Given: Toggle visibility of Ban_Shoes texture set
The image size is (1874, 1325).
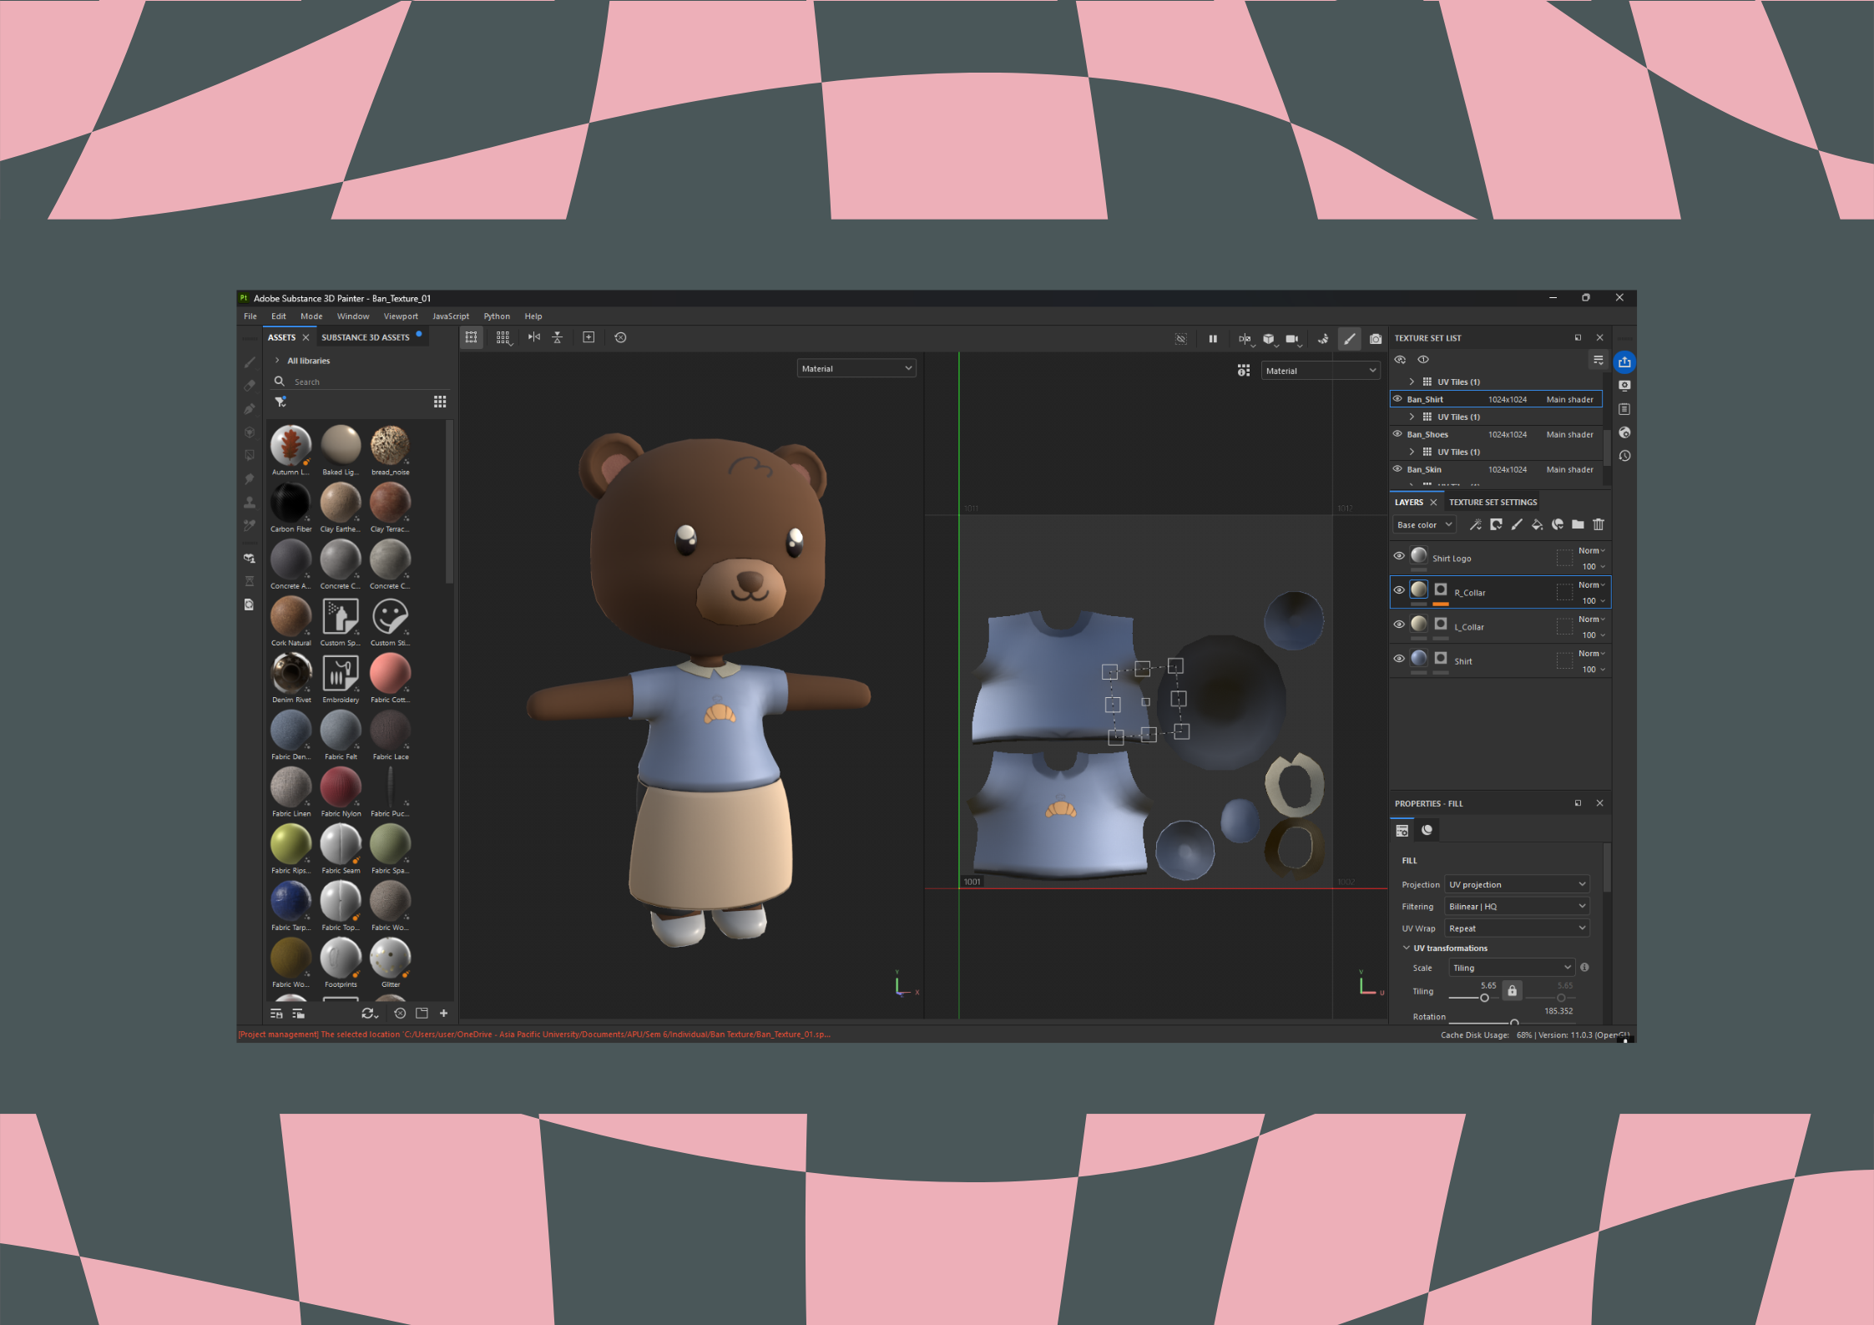Looking at the screenshot, I should (1397, 434).
